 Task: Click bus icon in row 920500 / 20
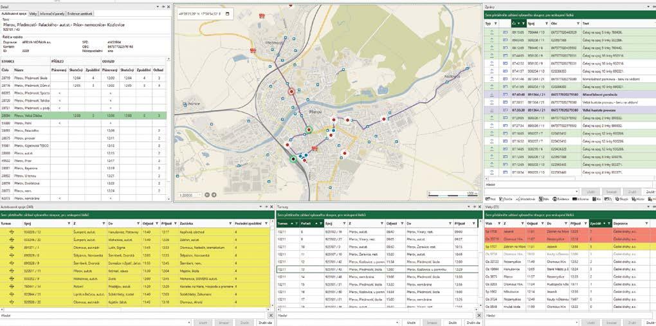(x=12, y=302)
